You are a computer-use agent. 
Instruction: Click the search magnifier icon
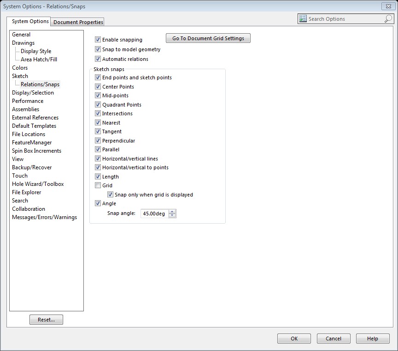click(x=388, y=19)
